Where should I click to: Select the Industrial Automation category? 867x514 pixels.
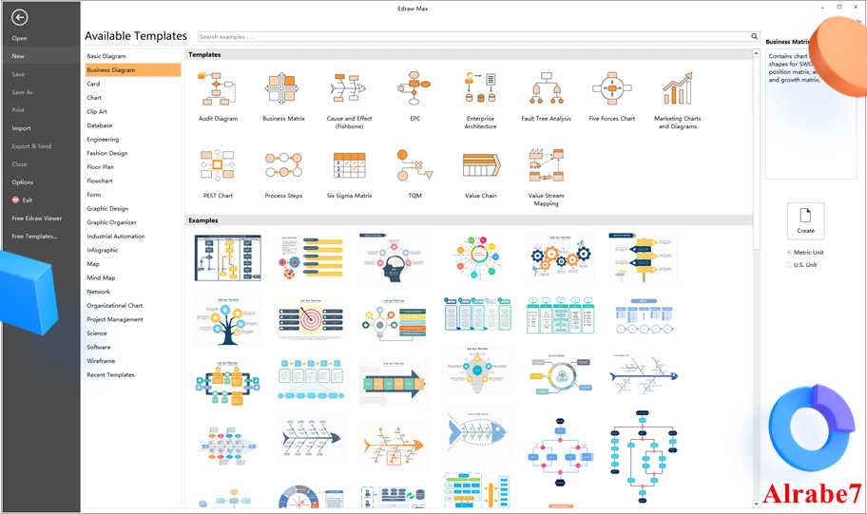tap(116, 236)
